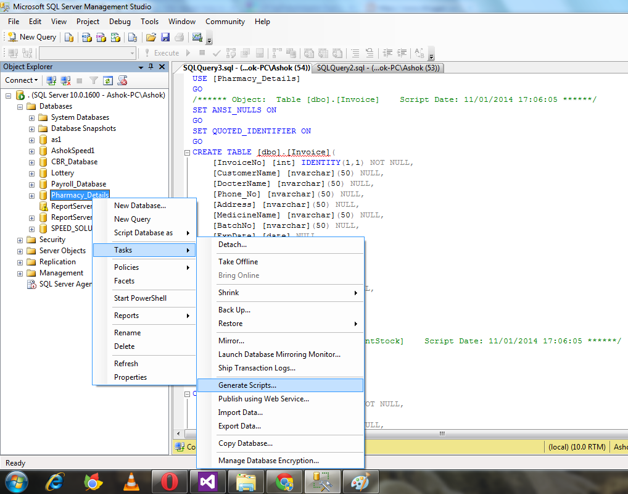Open the available databases combo box

pos(88,53)
